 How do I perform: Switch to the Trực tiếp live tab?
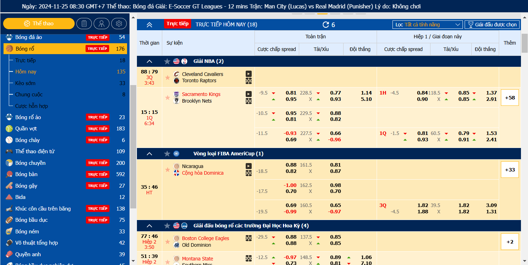click(x=177, y=24)
